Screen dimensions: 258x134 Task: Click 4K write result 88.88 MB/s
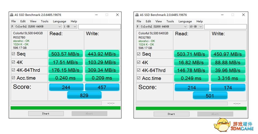pyautogui.click(x=228, y=62)
